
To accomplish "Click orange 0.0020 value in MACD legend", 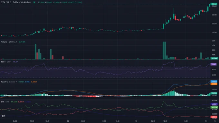I will coord(34,82).
